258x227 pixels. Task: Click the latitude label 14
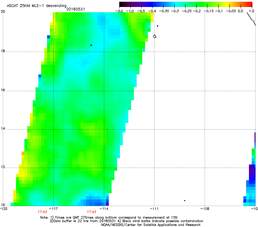tap(3, 129)
